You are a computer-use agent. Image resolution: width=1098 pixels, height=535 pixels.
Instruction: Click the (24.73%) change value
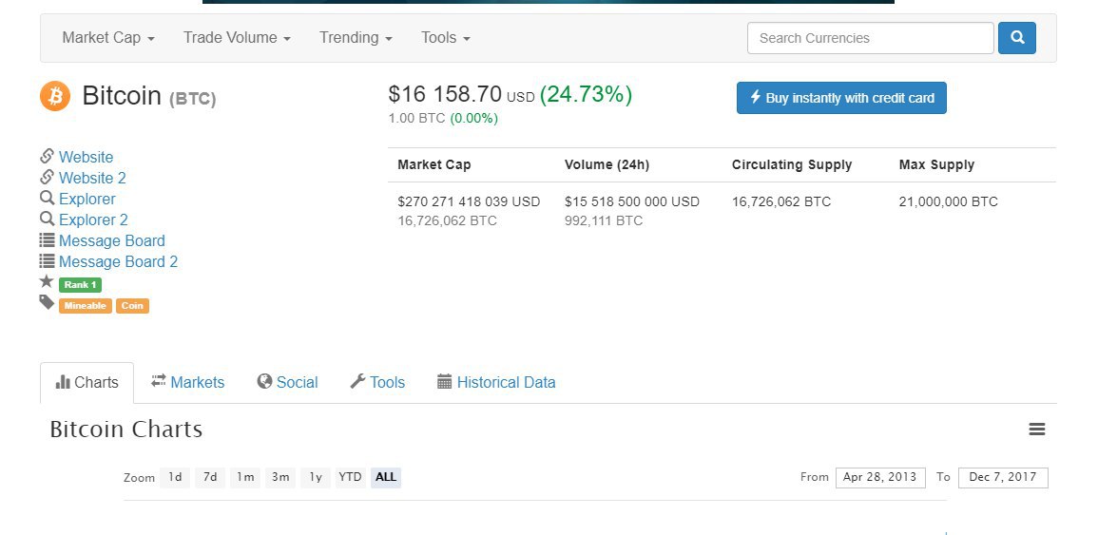587,94
